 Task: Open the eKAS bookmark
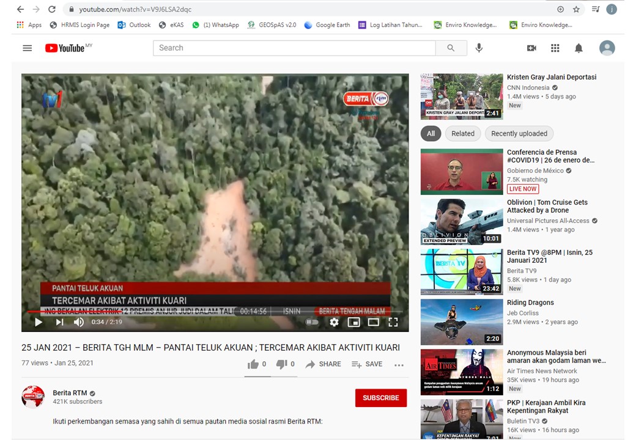coord(171,24)
